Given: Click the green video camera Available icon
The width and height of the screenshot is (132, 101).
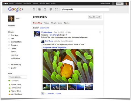Looking at the screenshot, I should click(9, 81).
